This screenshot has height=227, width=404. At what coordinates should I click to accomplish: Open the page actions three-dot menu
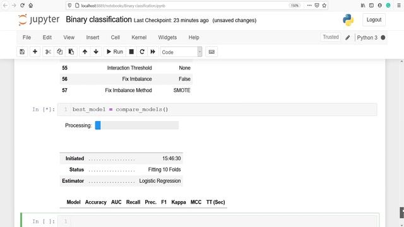tap(309, 6)
